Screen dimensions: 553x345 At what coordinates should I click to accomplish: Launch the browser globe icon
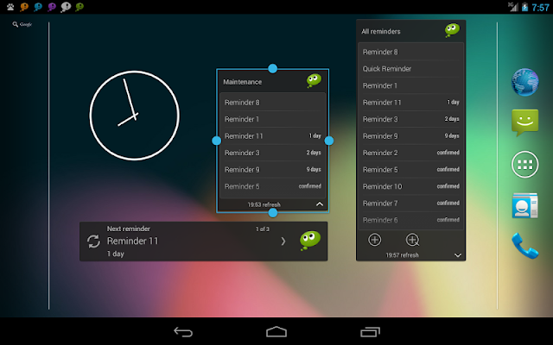coord(524,83)
